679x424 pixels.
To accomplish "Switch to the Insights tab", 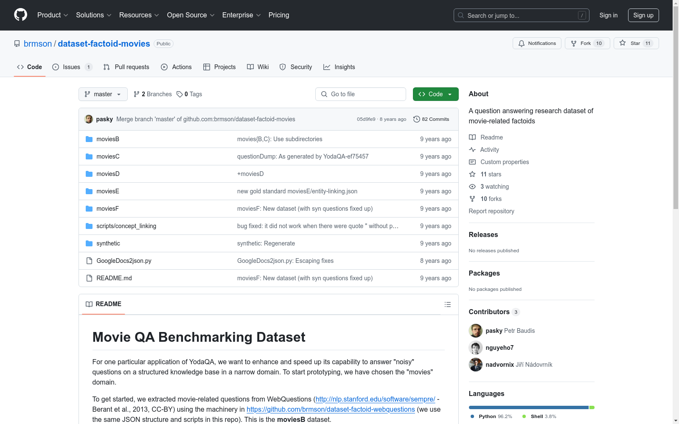I will point(339,67).
